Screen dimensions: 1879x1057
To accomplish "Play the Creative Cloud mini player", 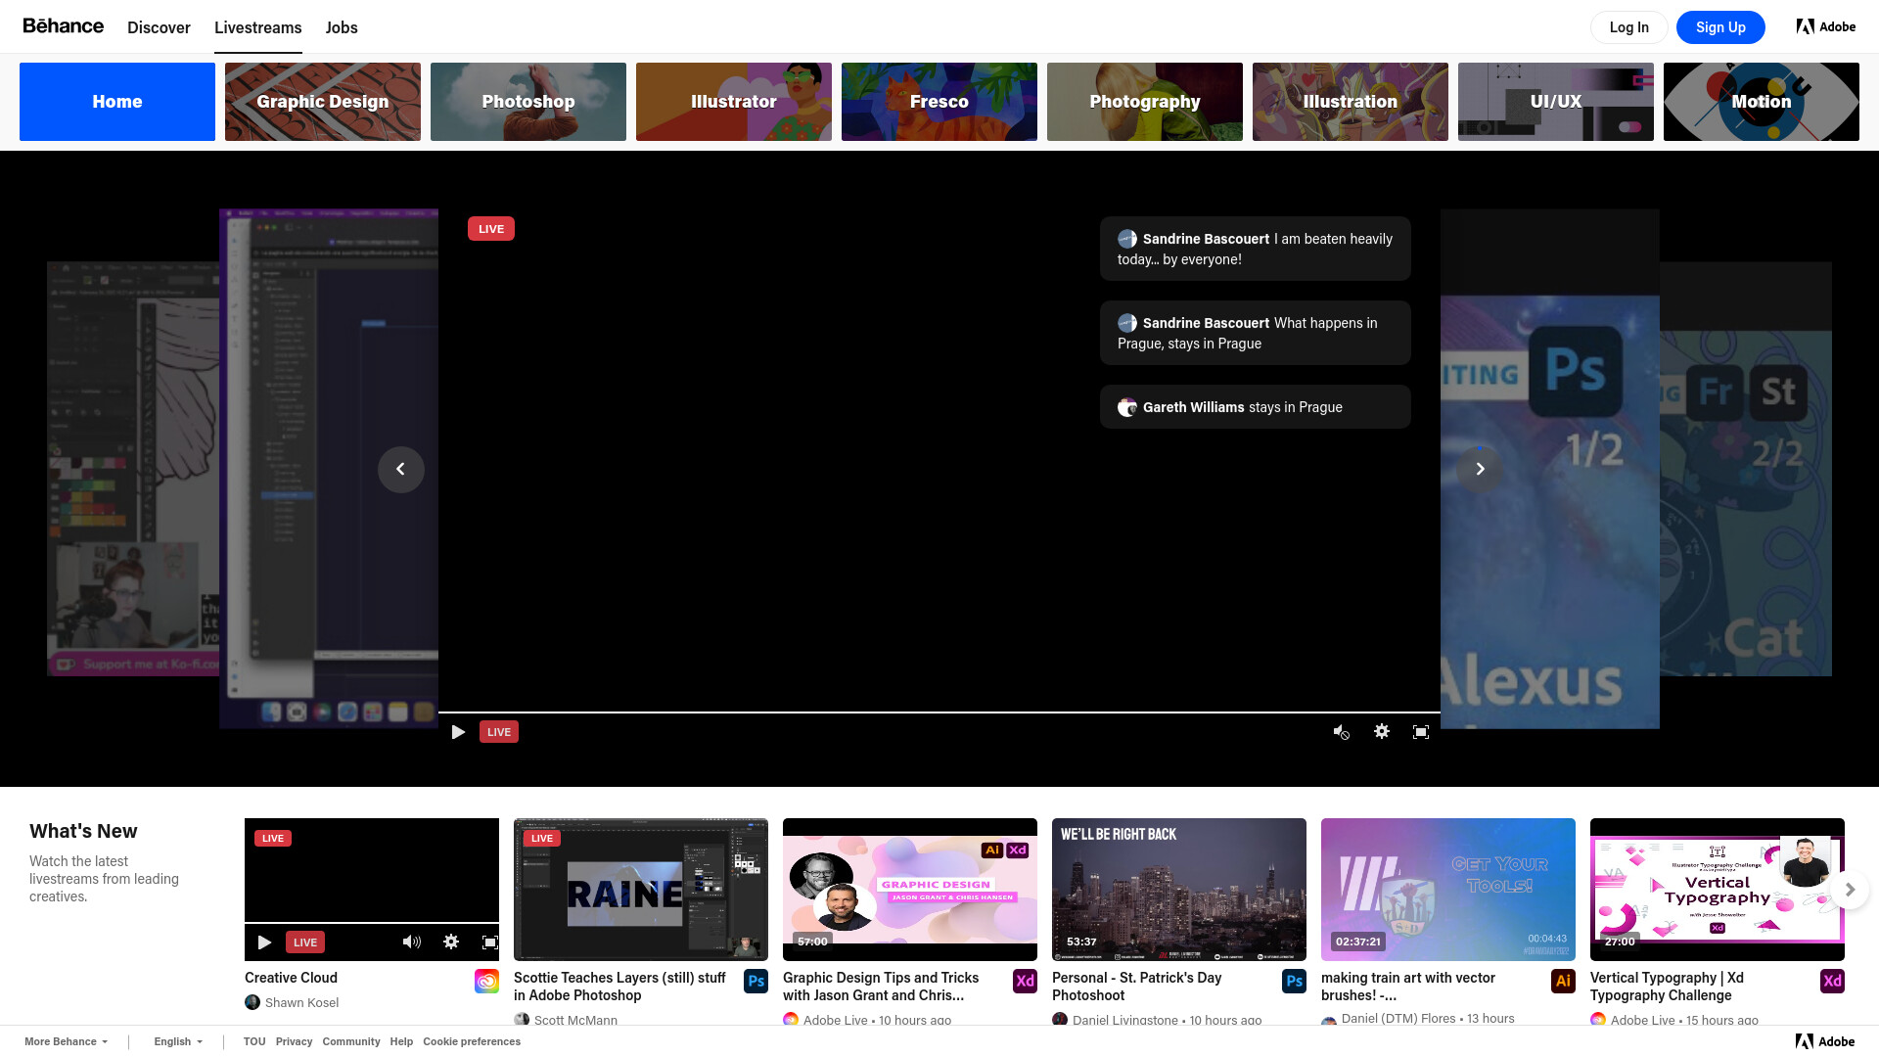I will (x=264, y=942).
